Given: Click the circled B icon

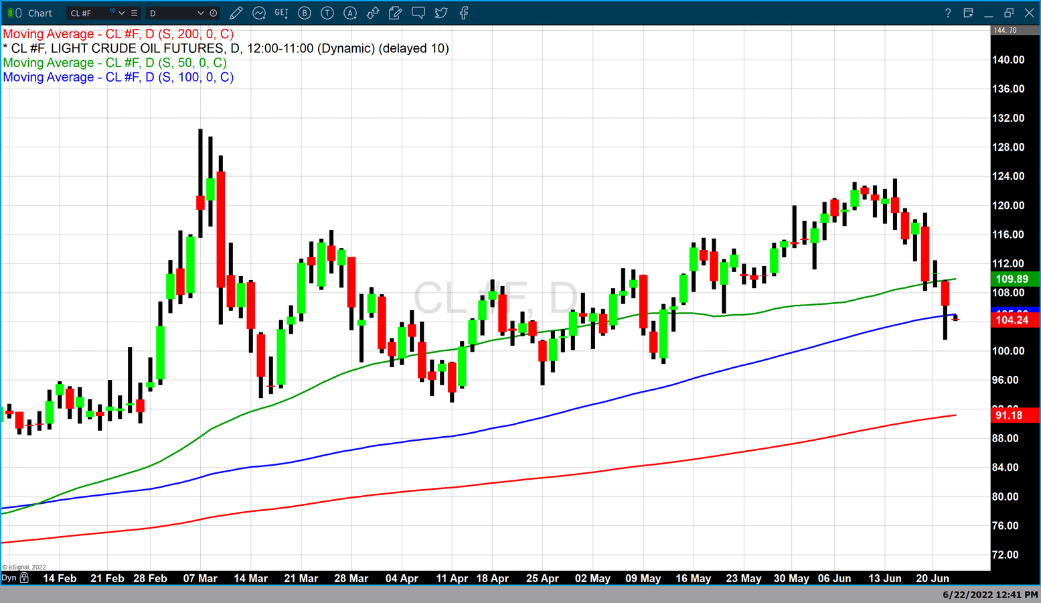Looking at the screenshot, I should click(305, 13).
